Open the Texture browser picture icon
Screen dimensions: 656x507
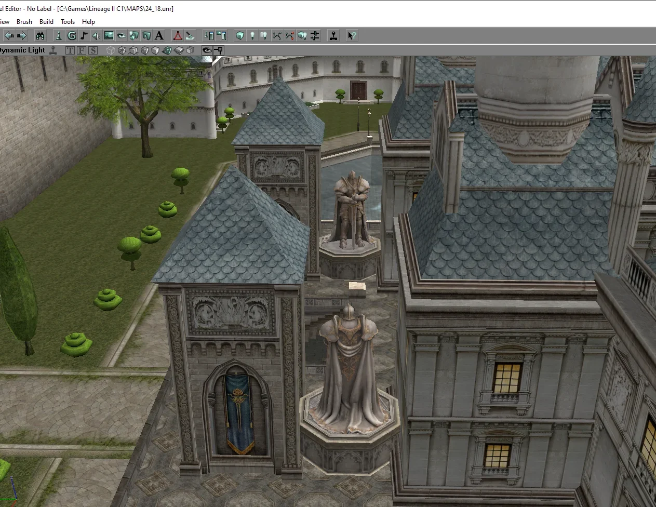pyautogui.click(x=109, y=35)
